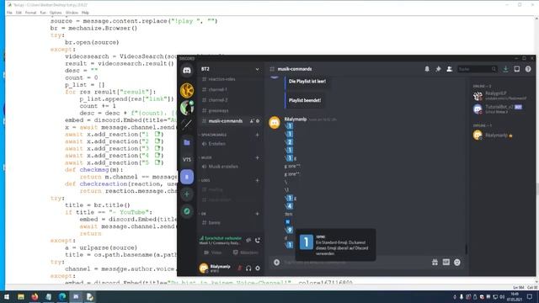Screen dimensions: 539x303
Task: Open the server folder icon in Discord
Action: [187, 142]
